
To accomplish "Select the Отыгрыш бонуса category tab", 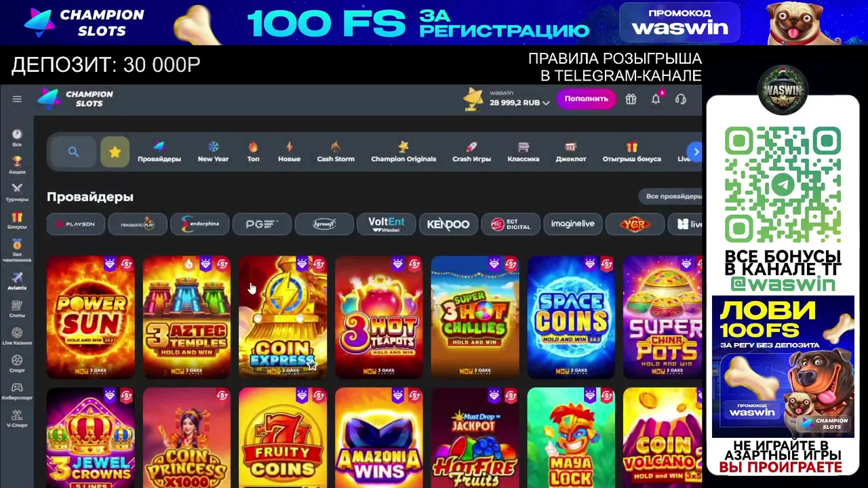I will coord(631,152).
